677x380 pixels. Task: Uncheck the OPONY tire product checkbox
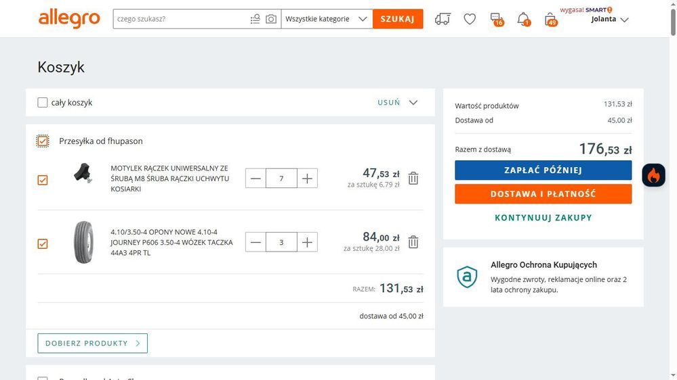[x=43, y=243]
